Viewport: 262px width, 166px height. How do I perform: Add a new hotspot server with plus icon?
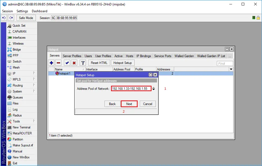(51, 63)
